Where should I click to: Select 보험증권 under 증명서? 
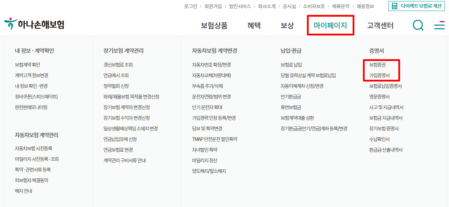tap(377, 65)
